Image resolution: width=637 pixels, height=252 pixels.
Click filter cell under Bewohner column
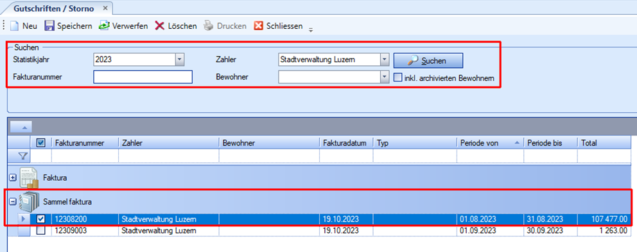coord(270,155)
